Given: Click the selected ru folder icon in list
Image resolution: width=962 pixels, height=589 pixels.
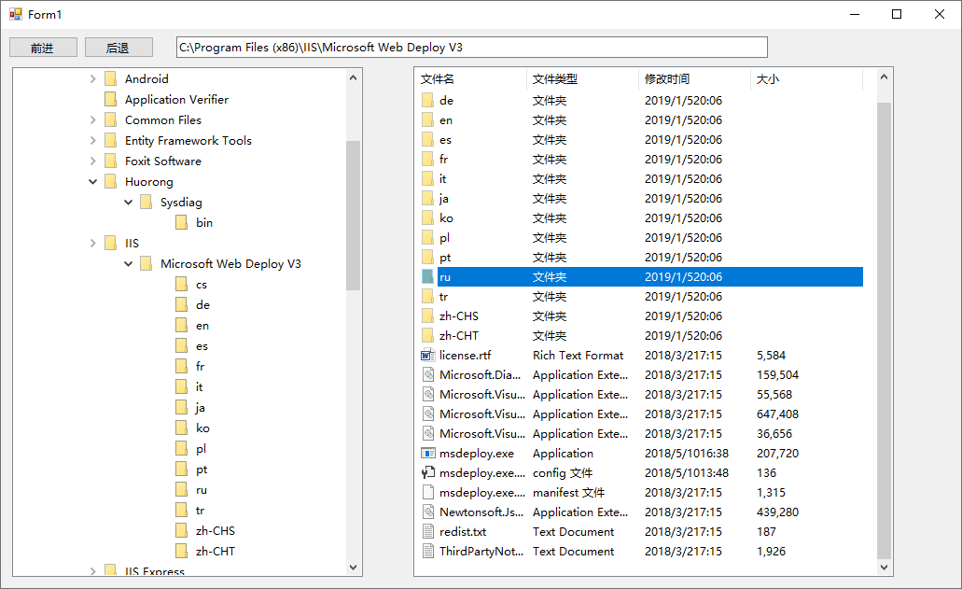Looking at the screenshot, I should point(427,276).
